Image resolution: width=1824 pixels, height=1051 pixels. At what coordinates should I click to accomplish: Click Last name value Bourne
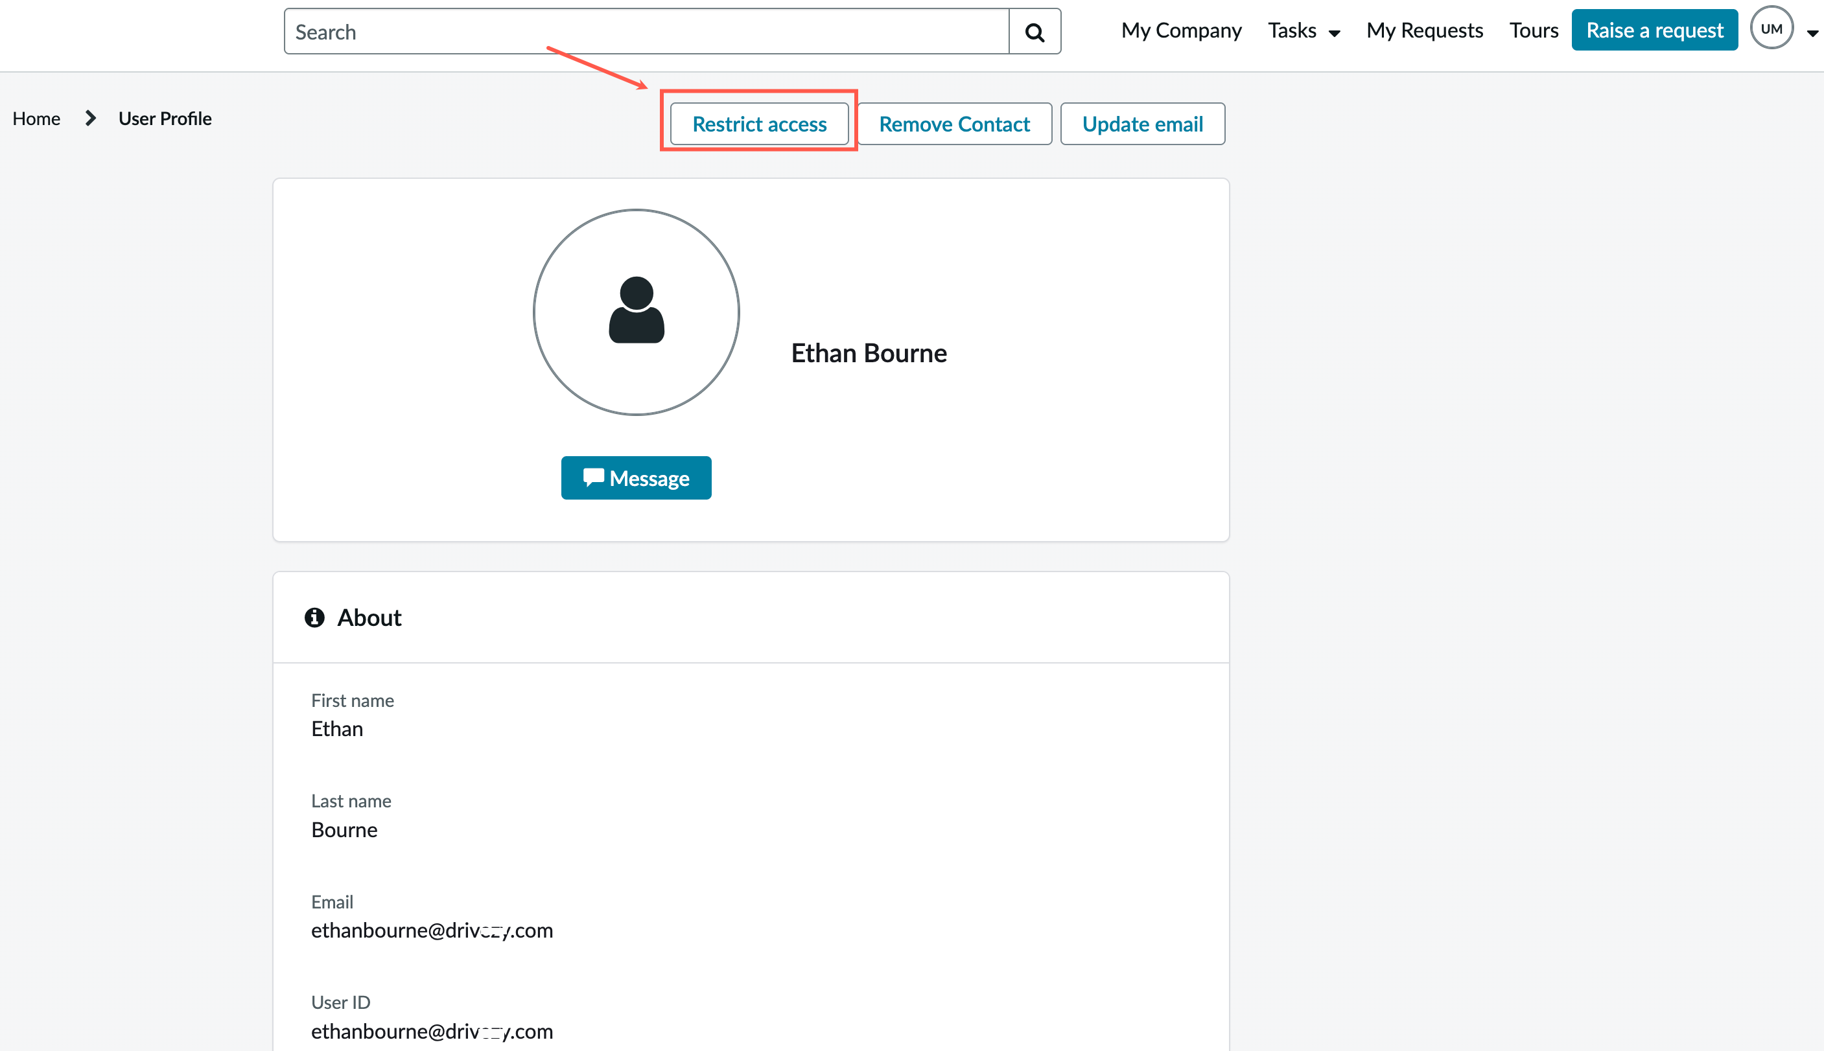point(344,830)
